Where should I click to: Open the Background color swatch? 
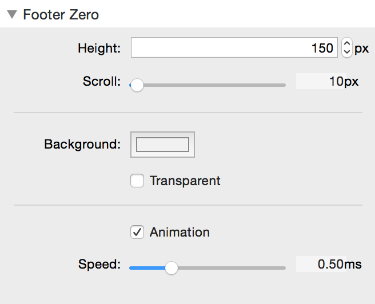tap(163, 145)
